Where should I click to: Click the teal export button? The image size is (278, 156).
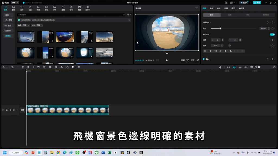point(257,3)
